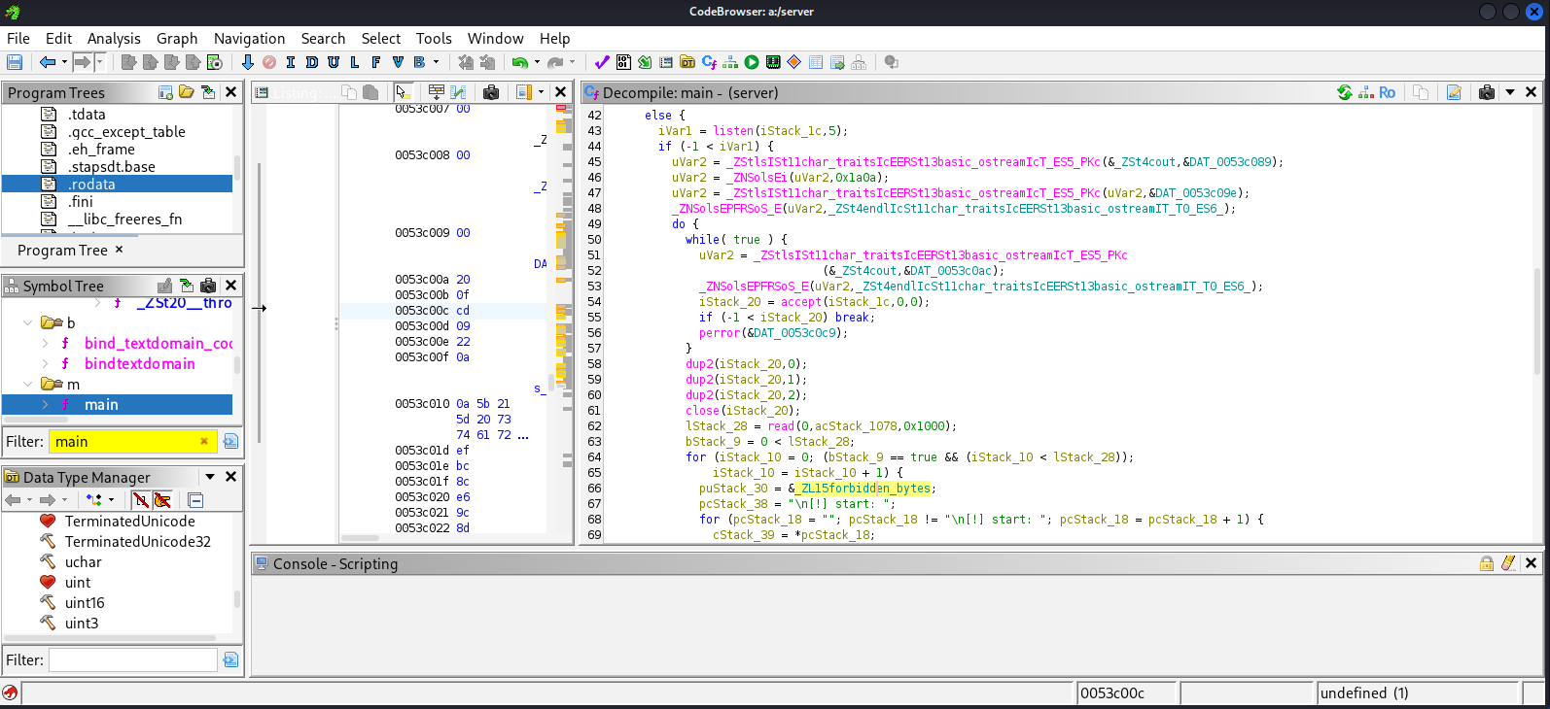Collapse the 'b' folder in Symbol Tree
The height and width of the screenshot is (709, 1550).
click(28, 322)
